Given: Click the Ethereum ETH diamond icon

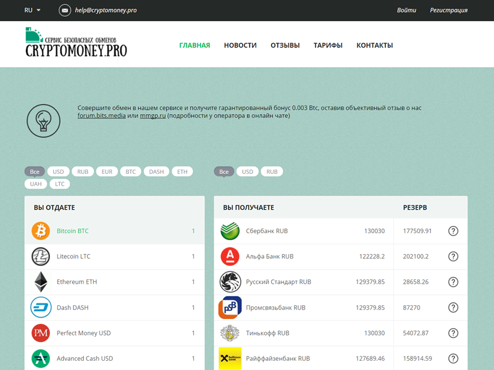Looking at the screenshot, I should tap(41, 282).
